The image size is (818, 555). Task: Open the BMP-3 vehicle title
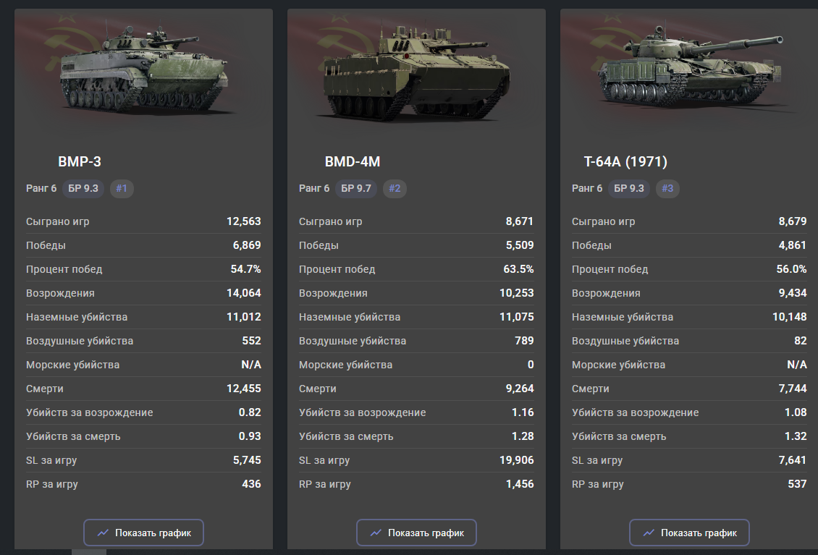click(x=75, y=161)
